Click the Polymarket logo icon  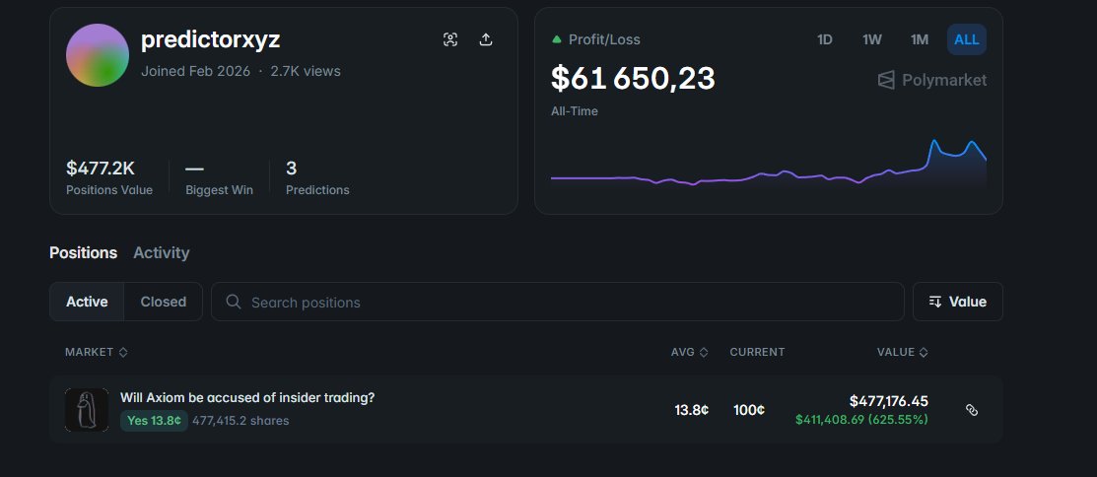click(886, 81)
